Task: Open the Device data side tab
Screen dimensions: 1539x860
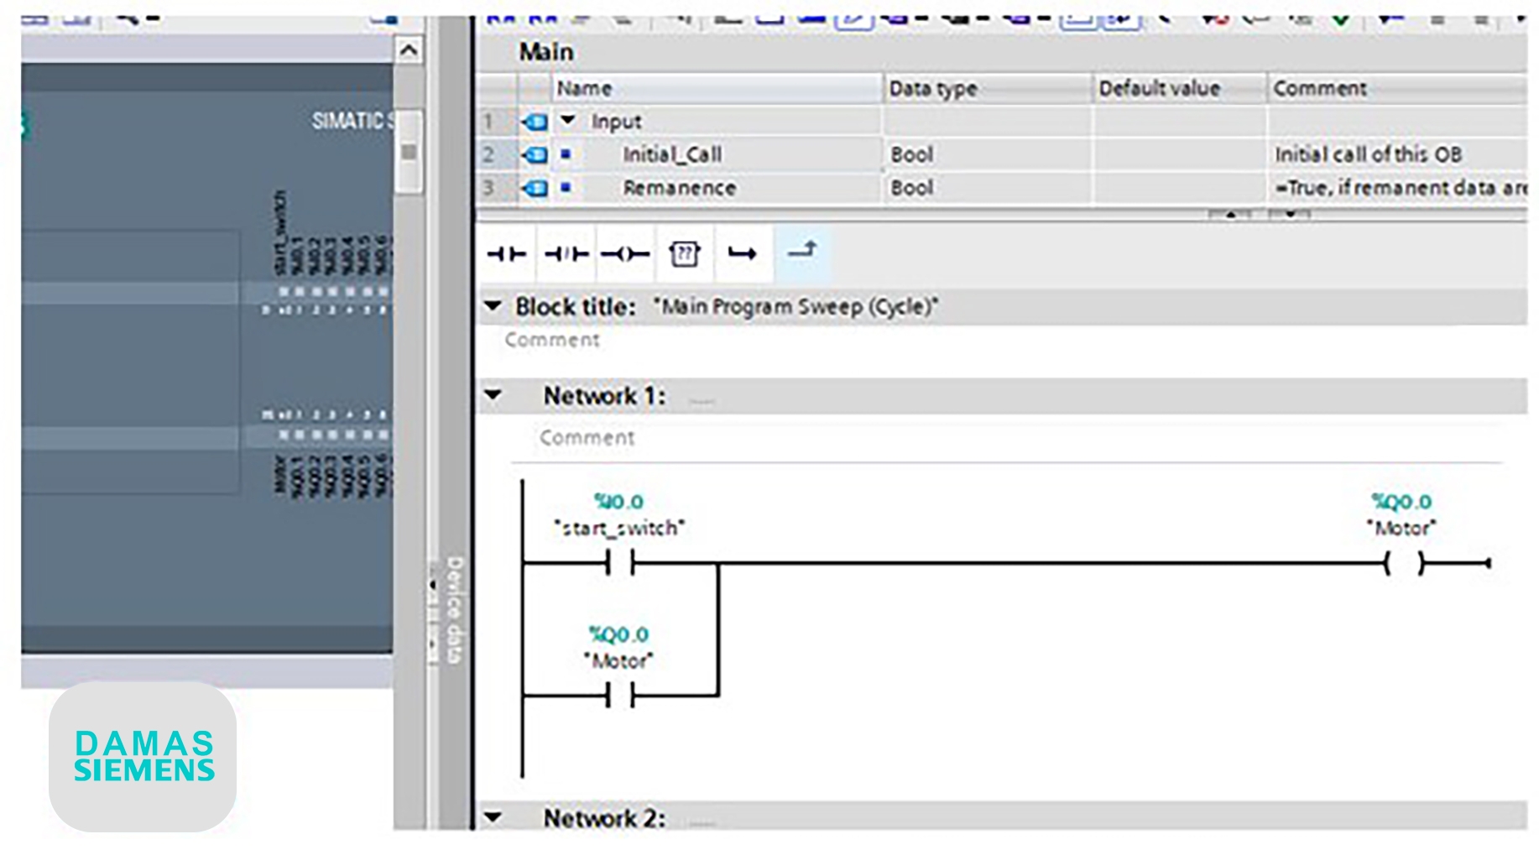Action: pyautogui.click(x=454, y=610)
